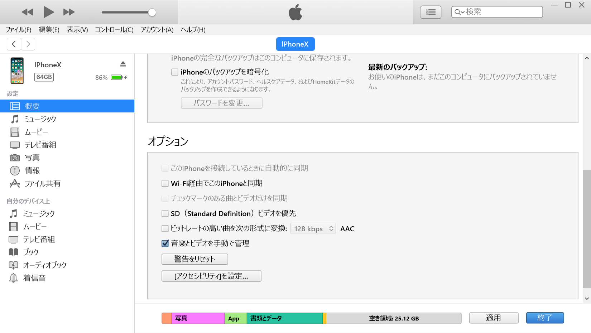Skip forward with the fast-forward button
The height and width of the screenshot is (333, 591).
(69, 12)
